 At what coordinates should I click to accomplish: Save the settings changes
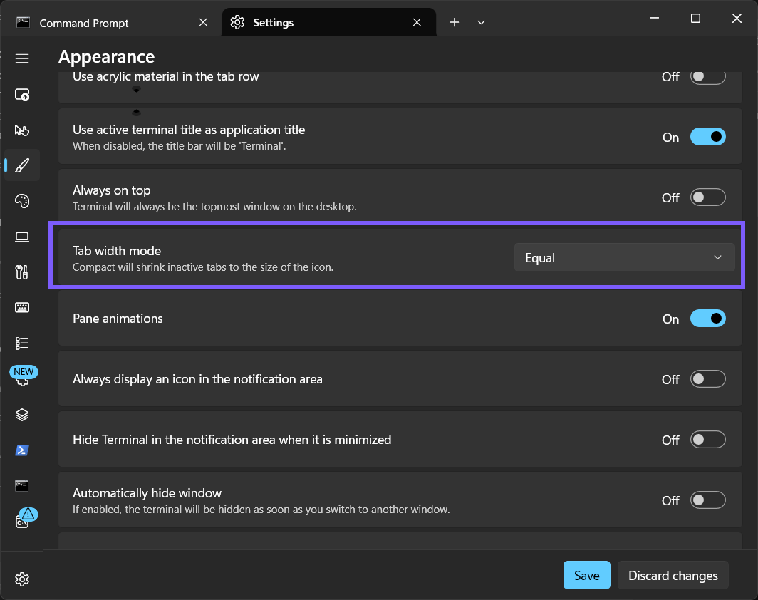pos(586,575)
